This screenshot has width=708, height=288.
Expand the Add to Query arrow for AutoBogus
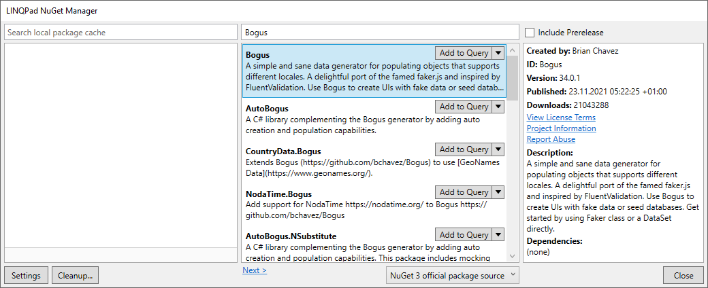[x=498, y=107]
